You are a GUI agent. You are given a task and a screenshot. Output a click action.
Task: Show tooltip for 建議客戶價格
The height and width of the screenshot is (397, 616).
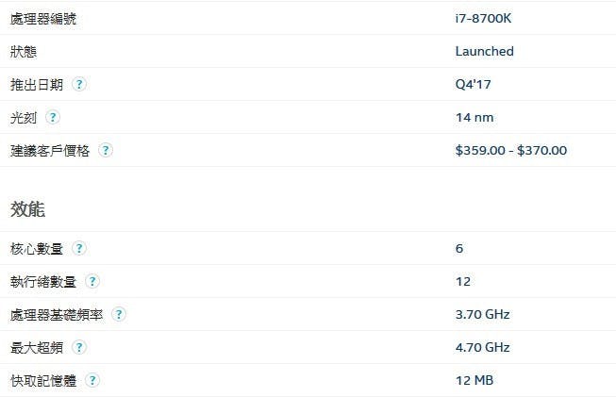pos(106,150)
